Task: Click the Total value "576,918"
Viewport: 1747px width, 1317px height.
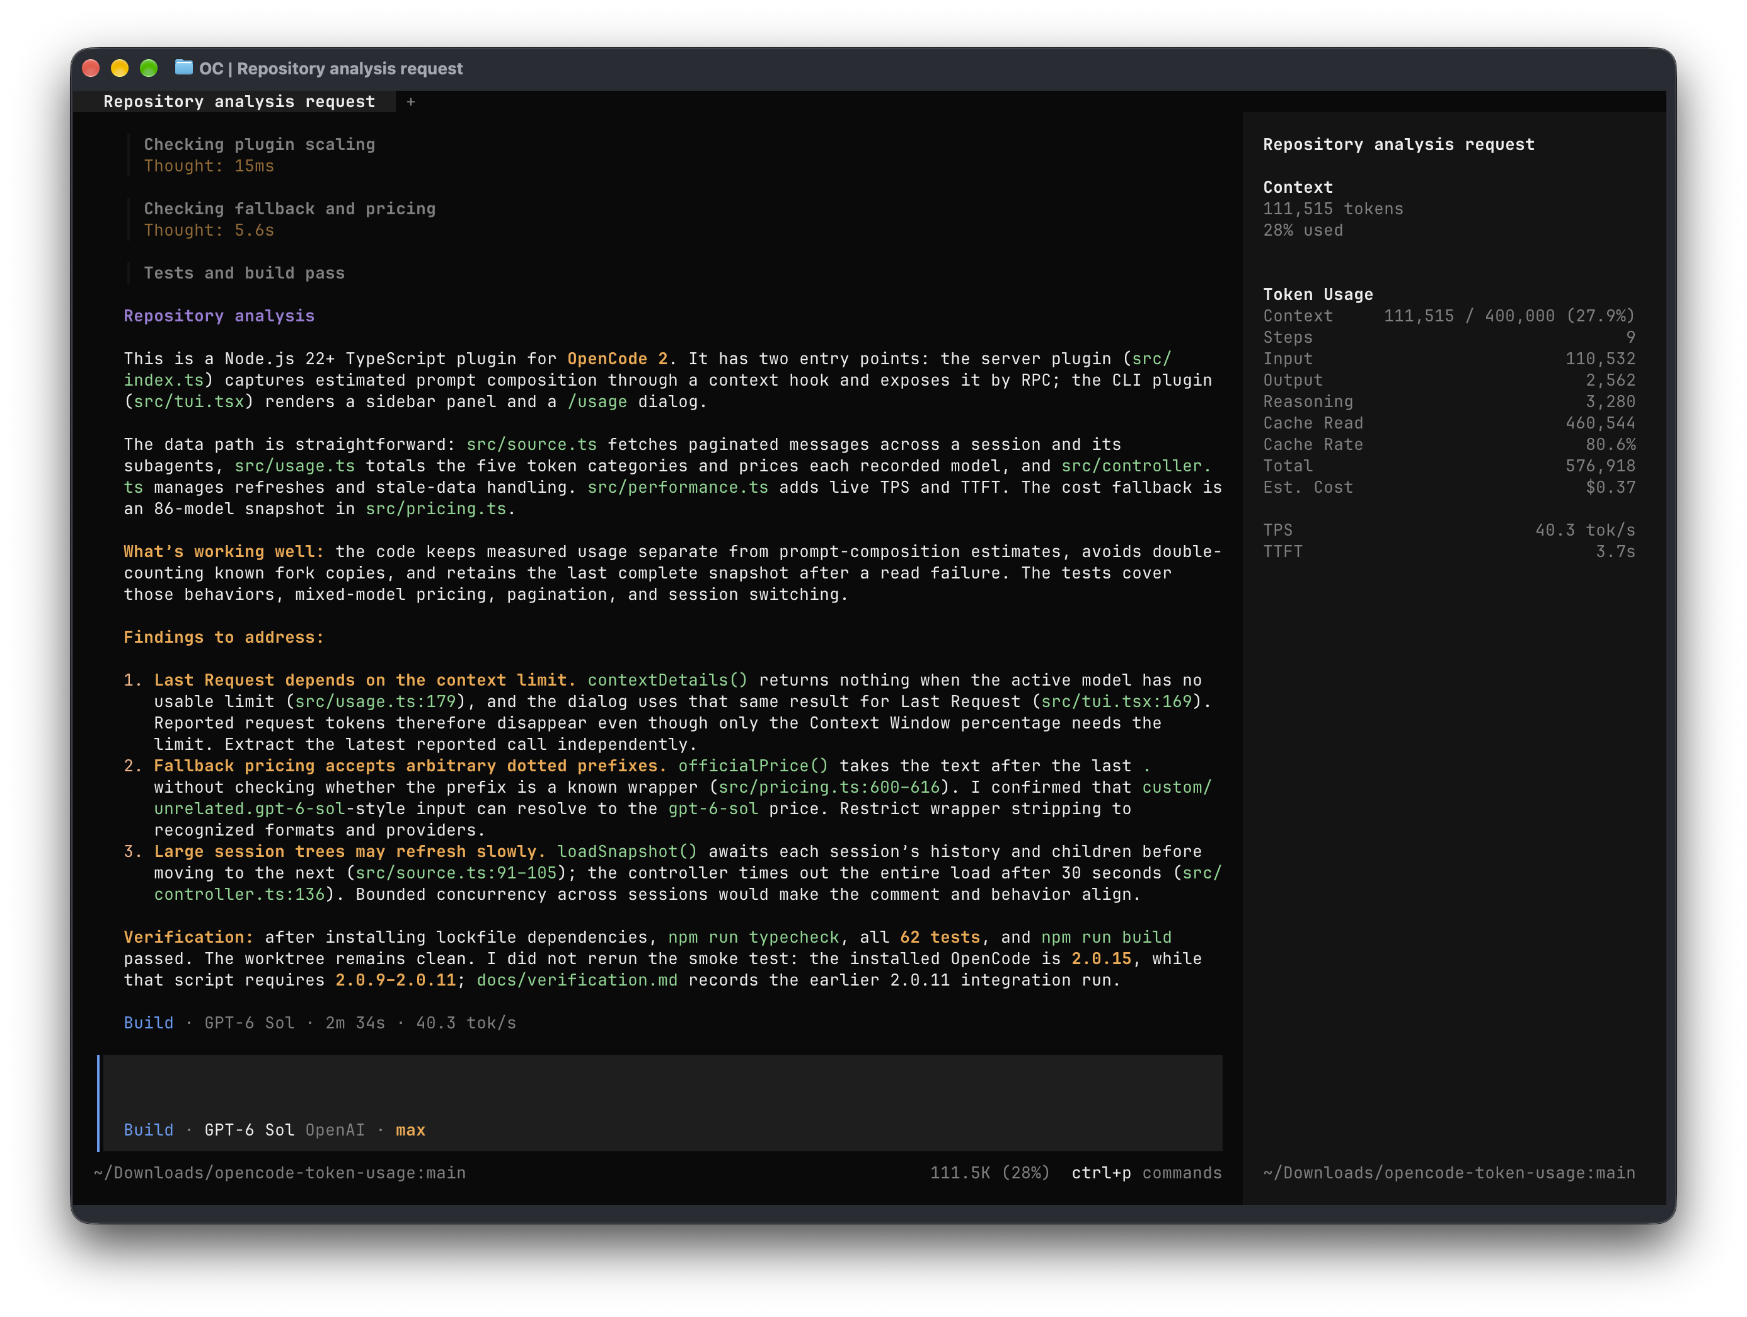Action: [1600, 466]
